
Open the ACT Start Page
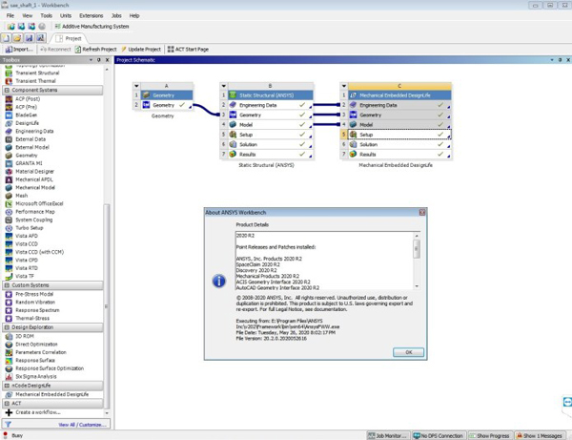(x=189, y=49)
